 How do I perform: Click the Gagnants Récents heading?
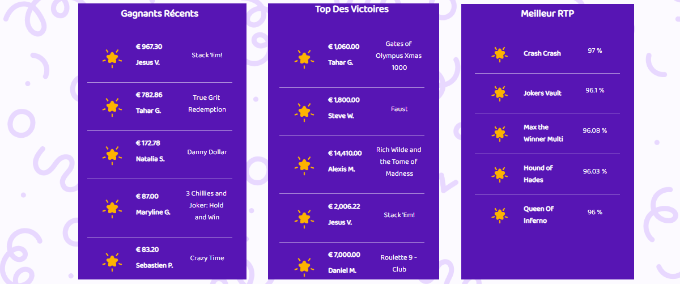[x=160, y=14]
